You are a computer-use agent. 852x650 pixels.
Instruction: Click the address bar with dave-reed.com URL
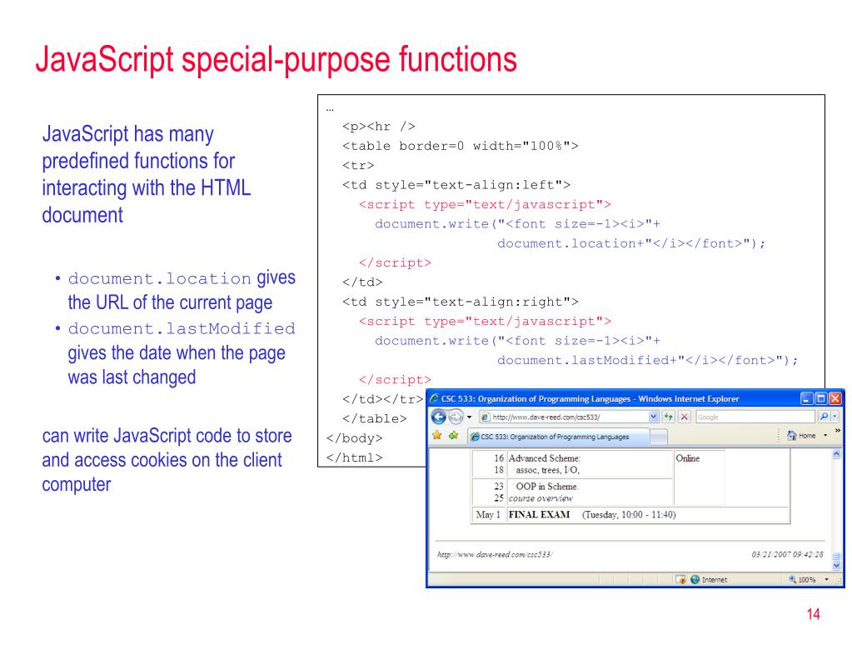tap(568, 417)
